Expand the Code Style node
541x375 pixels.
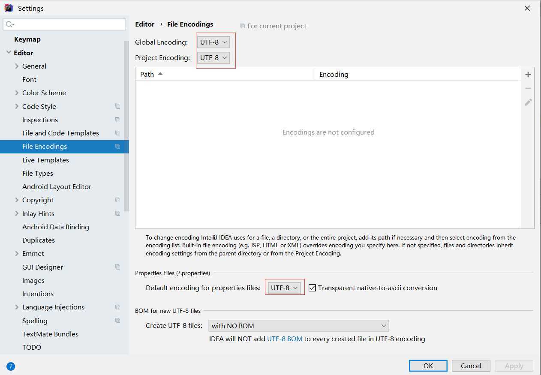pyautogui.click(x=17, y=106)
